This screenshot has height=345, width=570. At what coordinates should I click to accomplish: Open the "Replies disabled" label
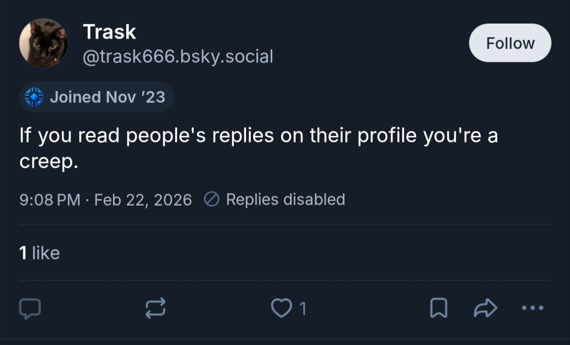click(286, 199)
